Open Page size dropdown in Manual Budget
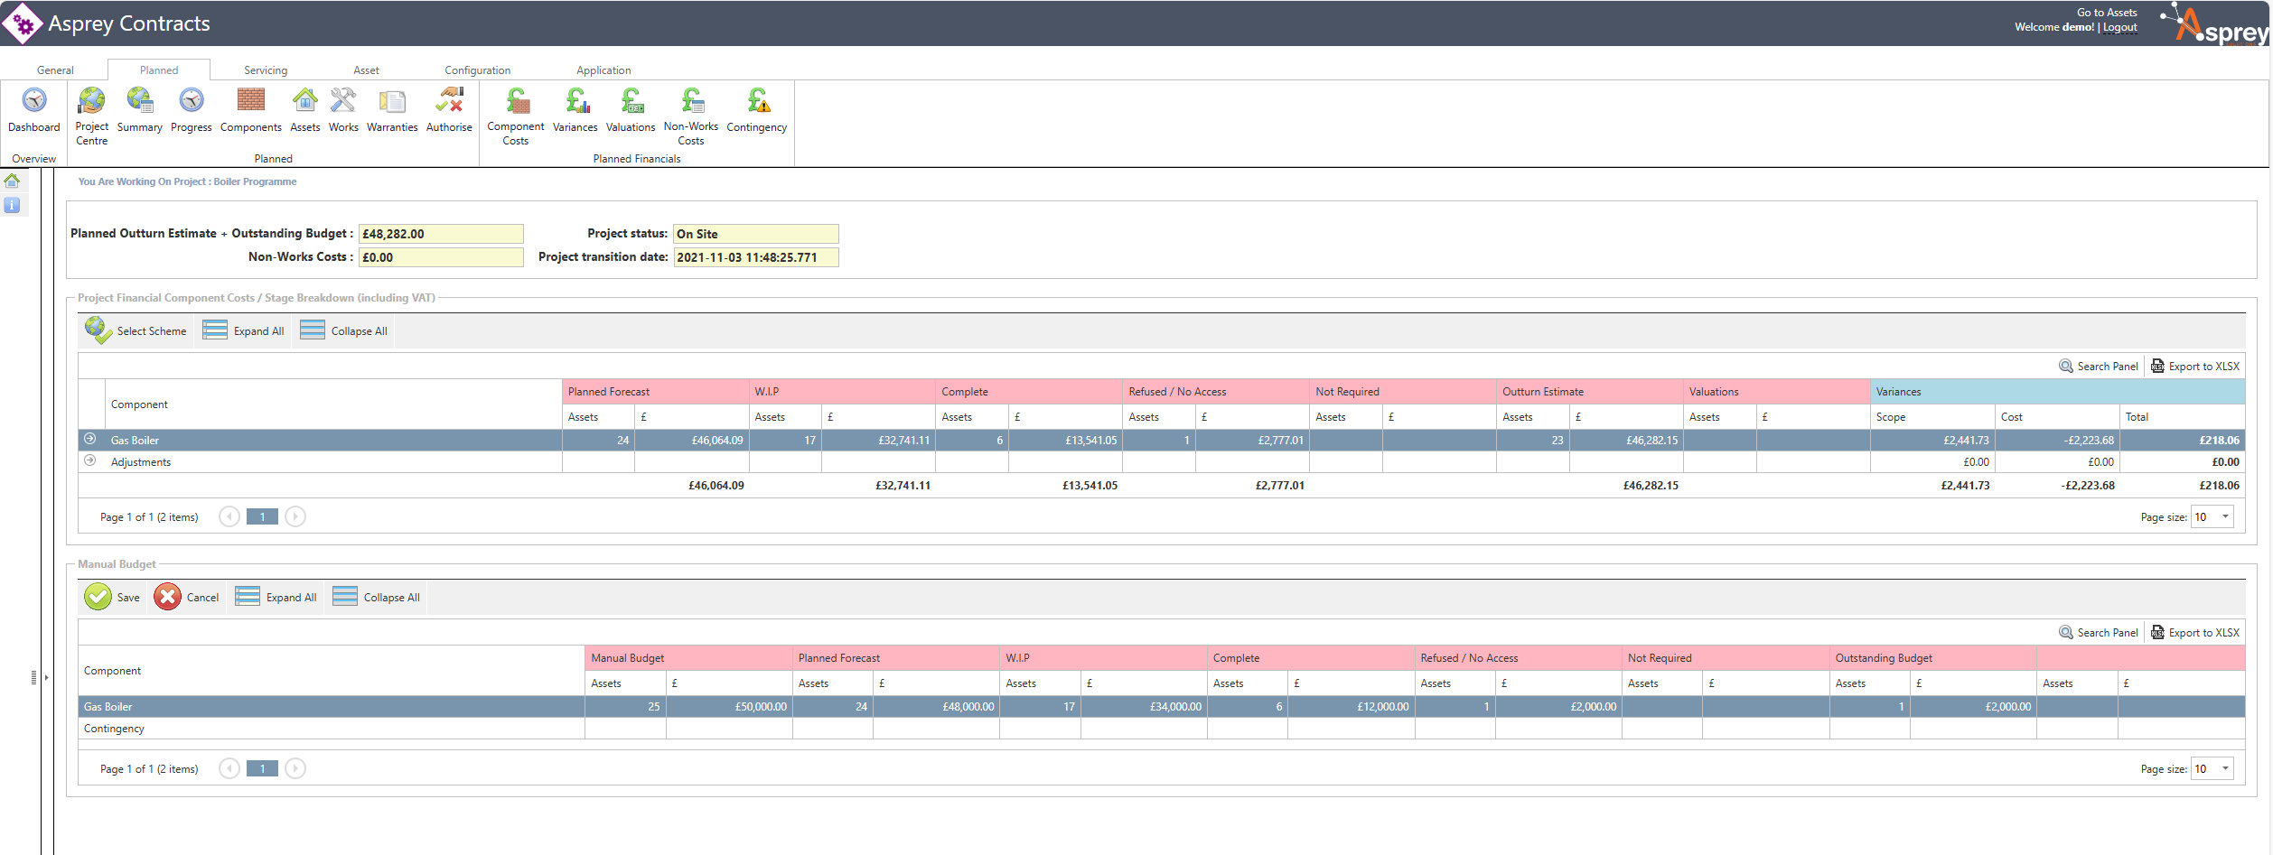 click(x=2225, y=769)
